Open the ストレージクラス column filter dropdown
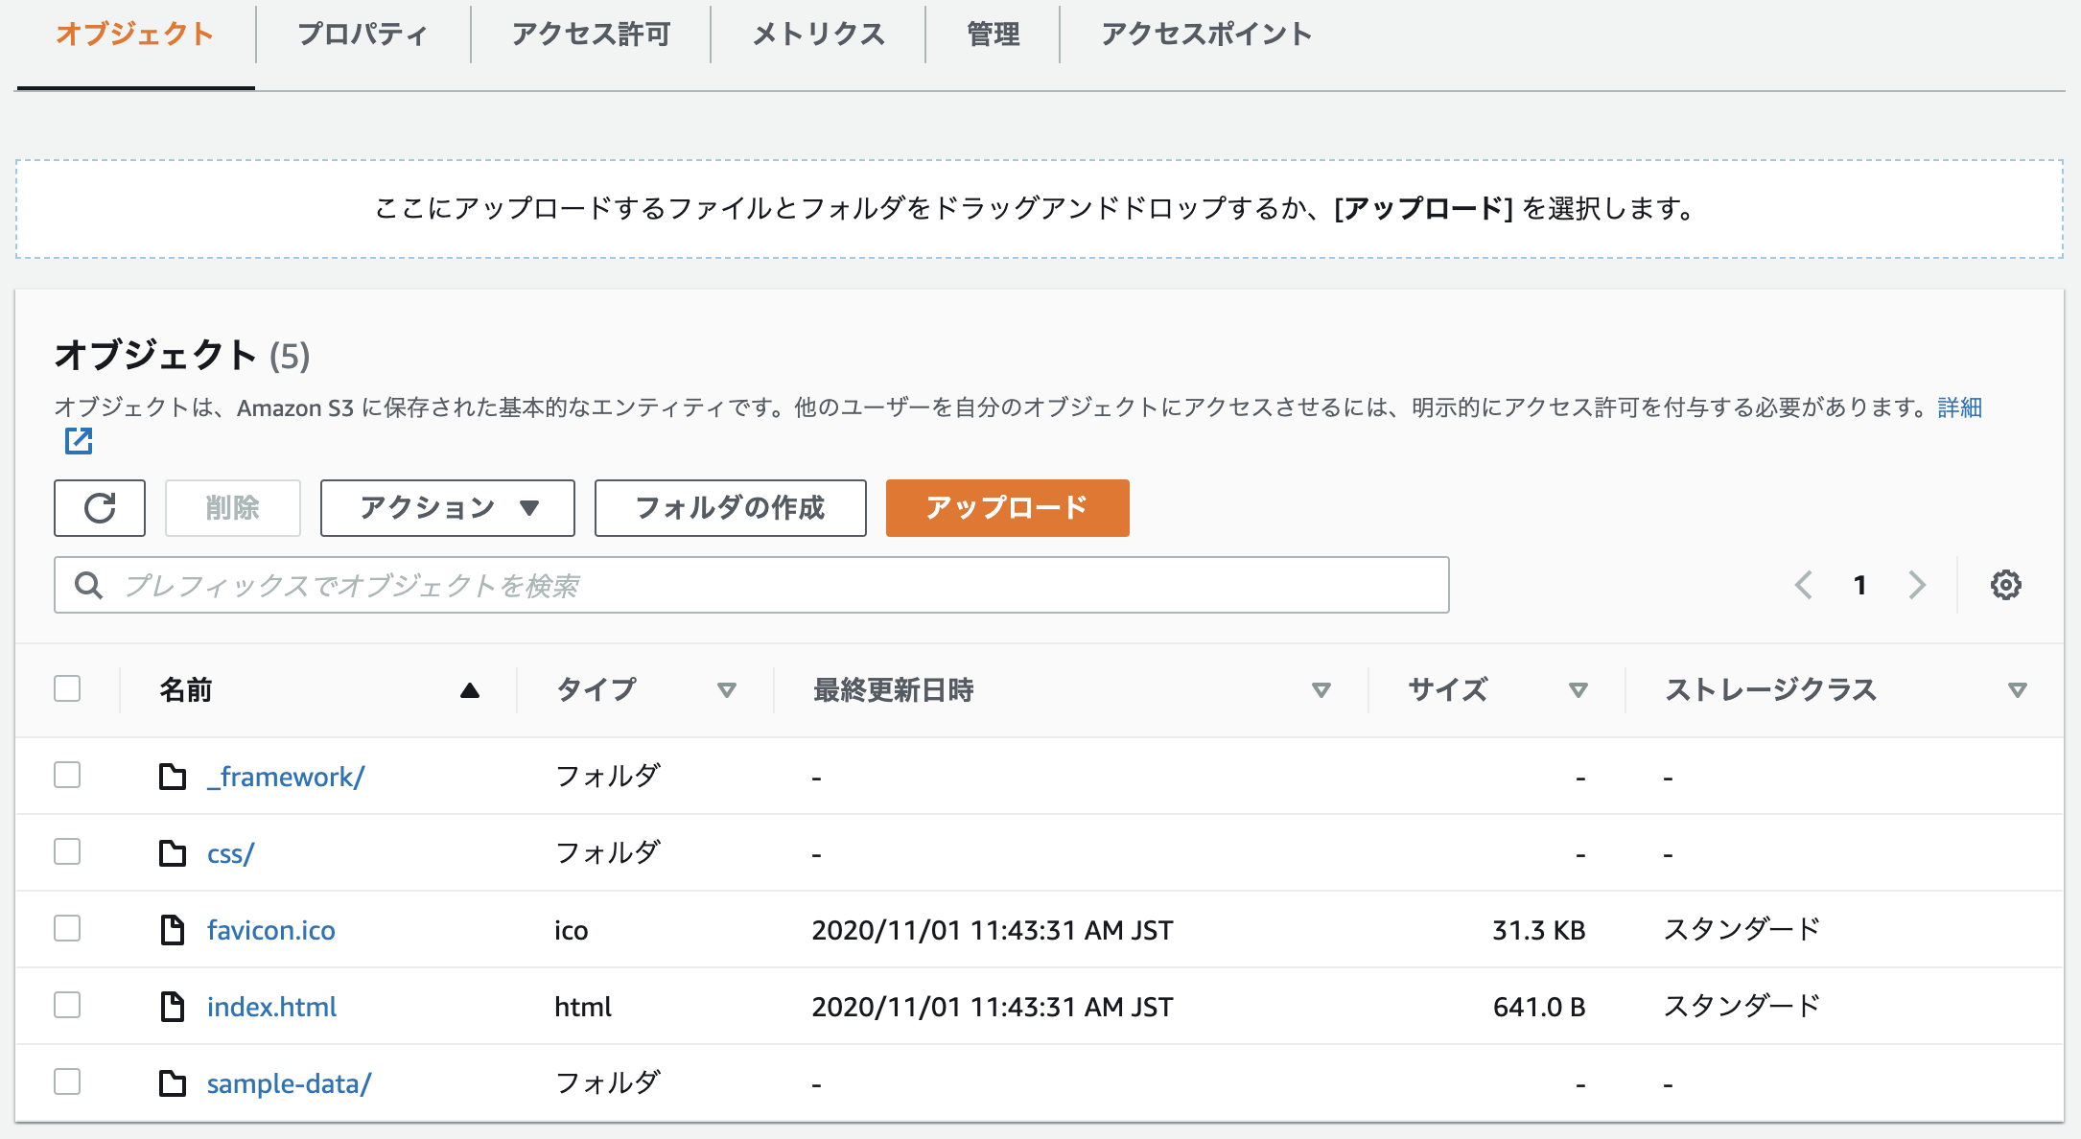This screenshot has width=2081, height=1139. point(2018,689)
